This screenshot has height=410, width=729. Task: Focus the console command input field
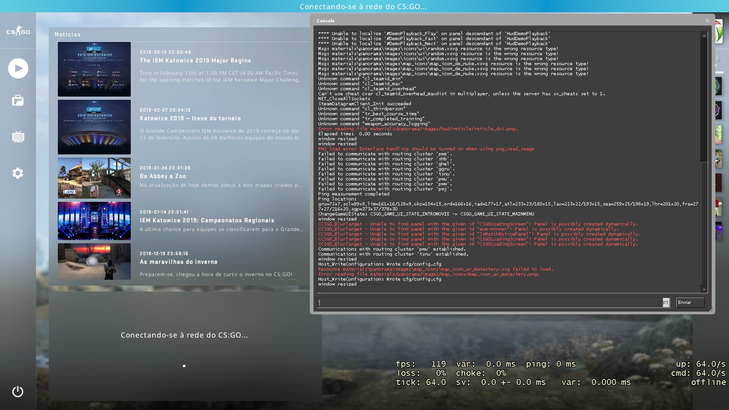tap(490, 302)
